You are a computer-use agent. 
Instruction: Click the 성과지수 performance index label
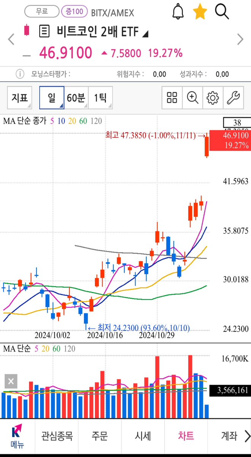point(192,74)
